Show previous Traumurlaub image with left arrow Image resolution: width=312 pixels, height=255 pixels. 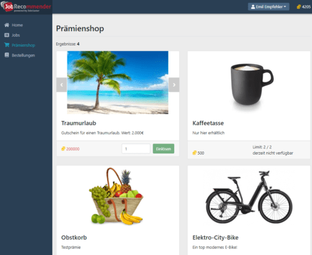(x=62, y=85)
